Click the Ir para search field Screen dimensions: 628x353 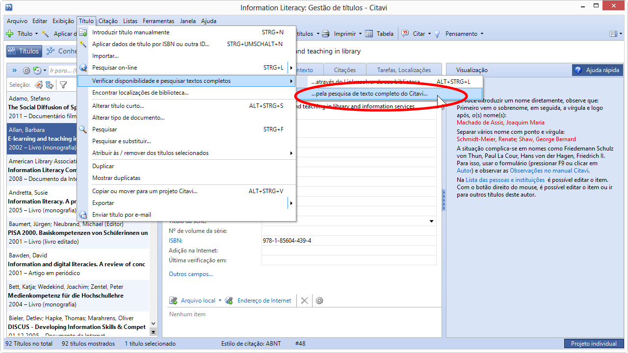point(63,71)
